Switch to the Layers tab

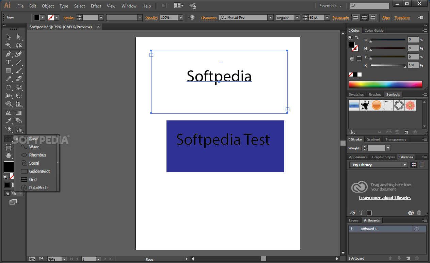coord(354,220)
